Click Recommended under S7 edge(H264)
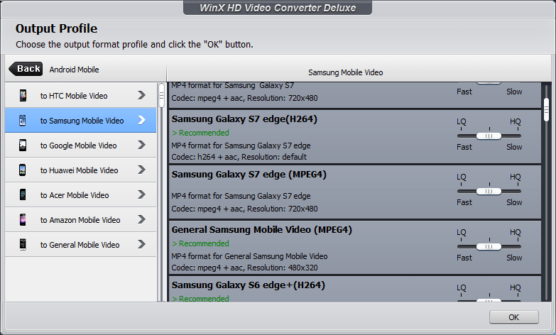 click(x=200, y=133)
